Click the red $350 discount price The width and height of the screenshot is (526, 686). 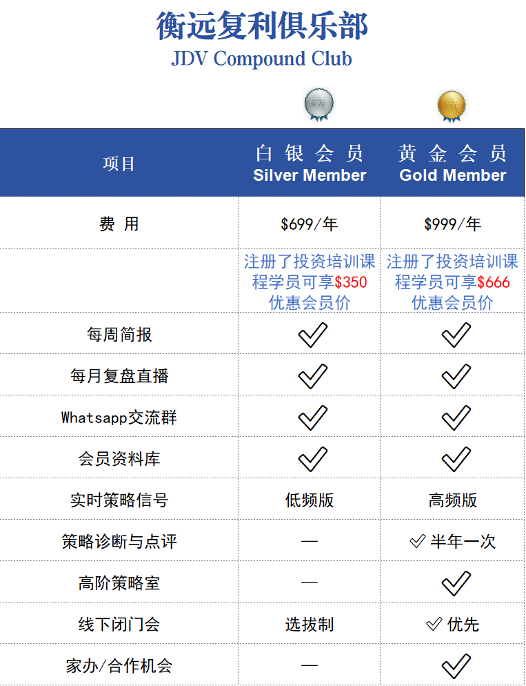coord(351,282)
